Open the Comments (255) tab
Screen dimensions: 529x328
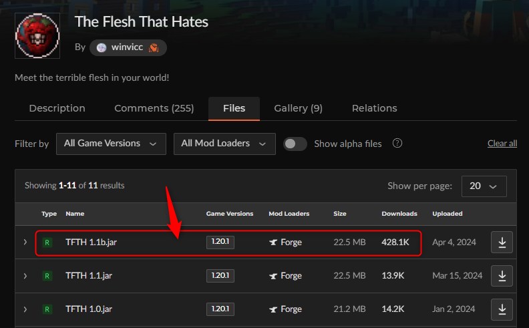tap(154, 108)
